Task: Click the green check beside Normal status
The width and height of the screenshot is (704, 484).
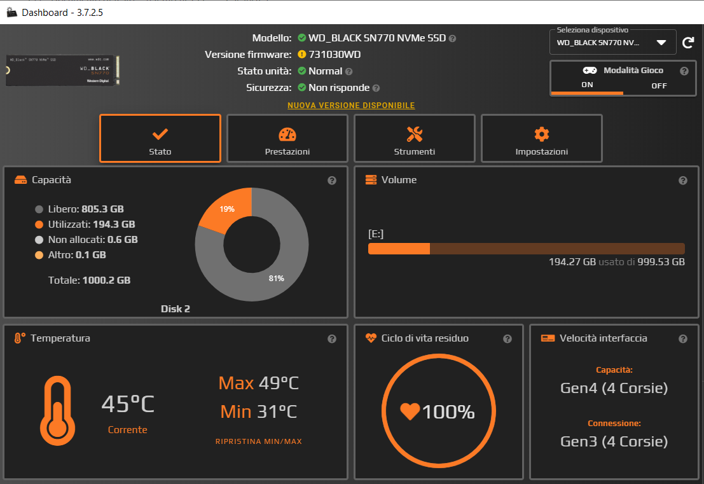Action: [x=301, y=71]
